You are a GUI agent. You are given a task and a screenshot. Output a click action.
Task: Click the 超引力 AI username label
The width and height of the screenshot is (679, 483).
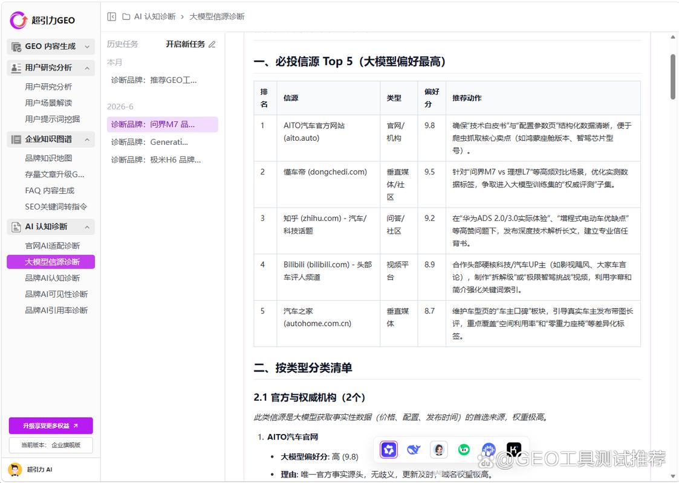(x=39, y=470)
